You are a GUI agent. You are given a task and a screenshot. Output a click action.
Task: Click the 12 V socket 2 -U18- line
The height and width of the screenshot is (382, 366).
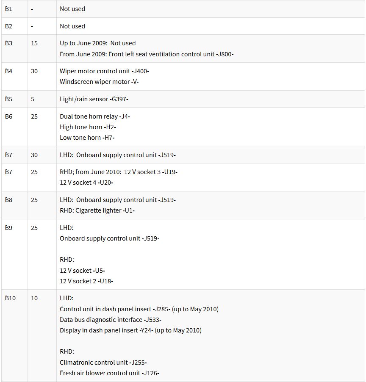tap(86, 281)
